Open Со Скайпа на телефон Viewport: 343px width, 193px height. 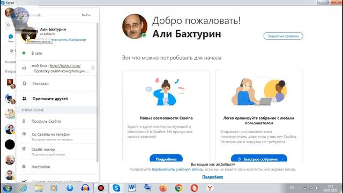57,136
